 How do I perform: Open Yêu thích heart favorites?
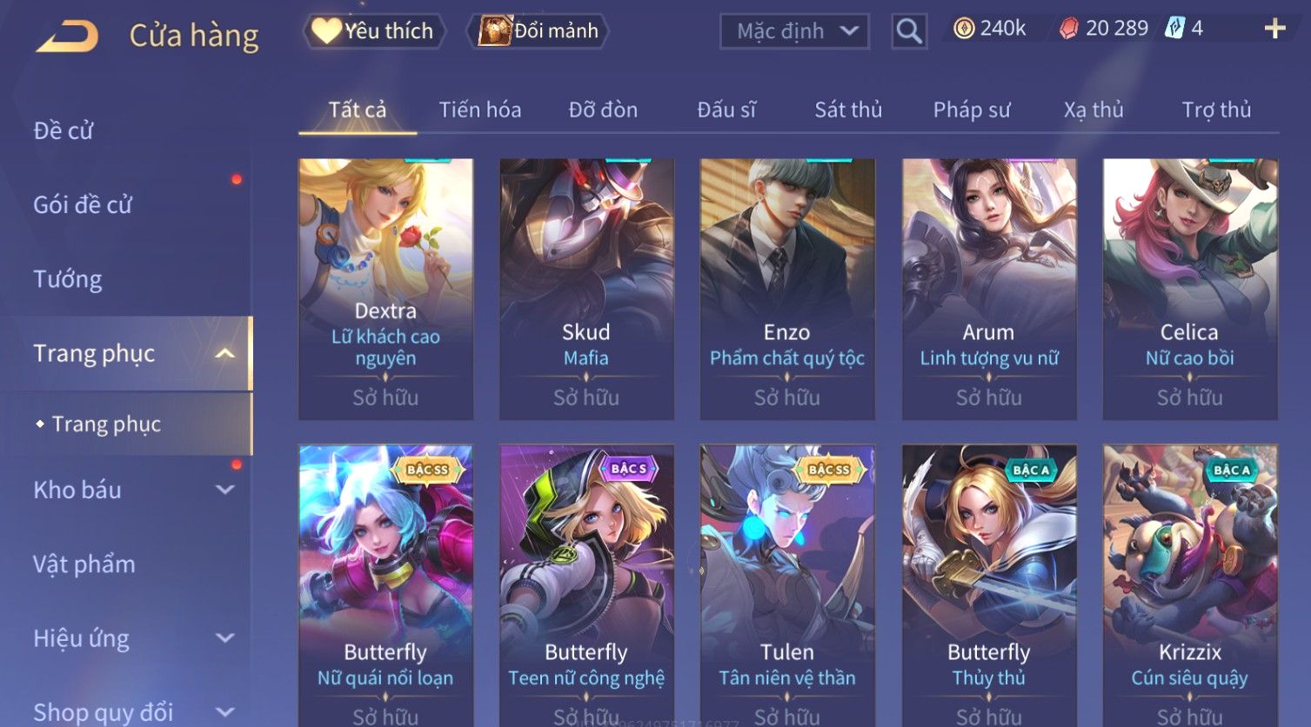tap(374, 31)
